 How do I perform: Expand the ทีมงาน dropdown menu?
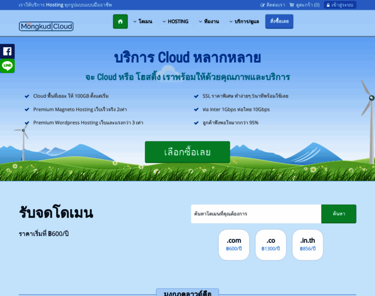coord(209,22)
